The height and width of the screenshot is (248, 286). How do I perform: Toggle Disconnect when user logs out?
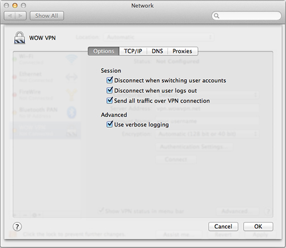[x=110, y=90]
